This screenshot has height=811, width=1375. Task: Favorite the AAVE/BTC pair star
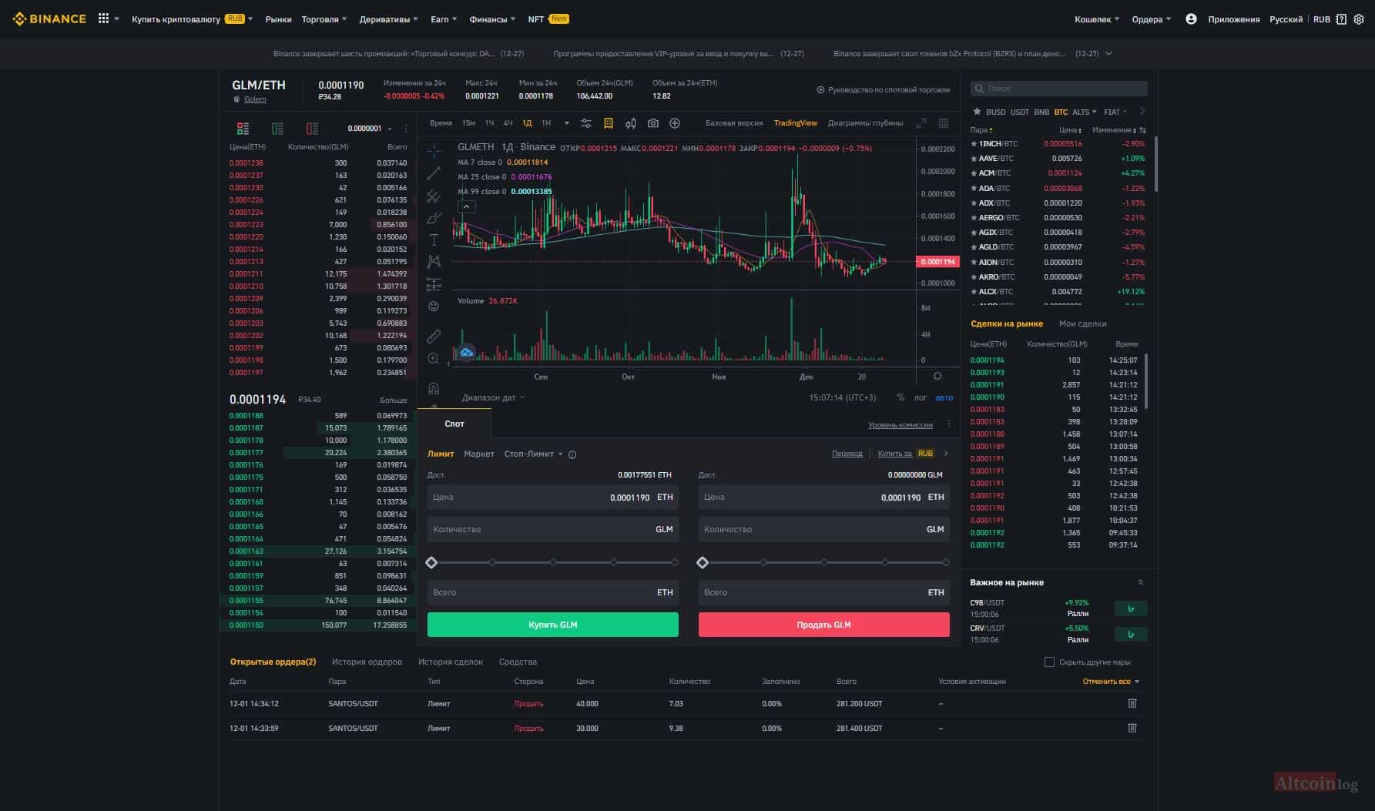(x=974, y=159)
